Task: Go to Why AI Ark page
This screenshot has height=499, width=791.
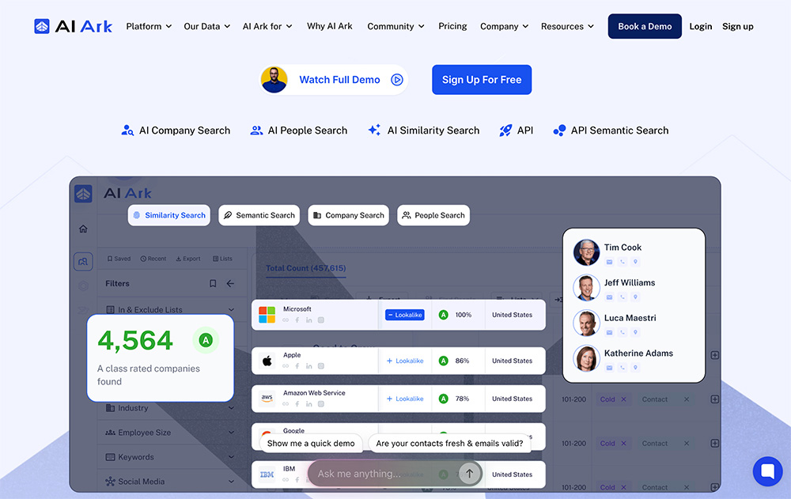Action: pyautogui.click(x=329, y=26)
